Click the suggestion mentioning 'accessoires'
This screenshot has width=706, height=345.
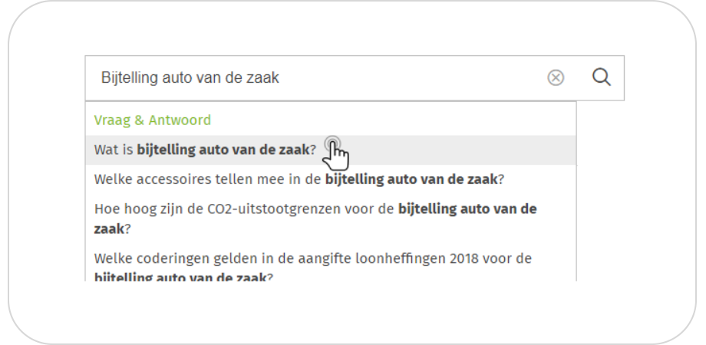[299, 179]
